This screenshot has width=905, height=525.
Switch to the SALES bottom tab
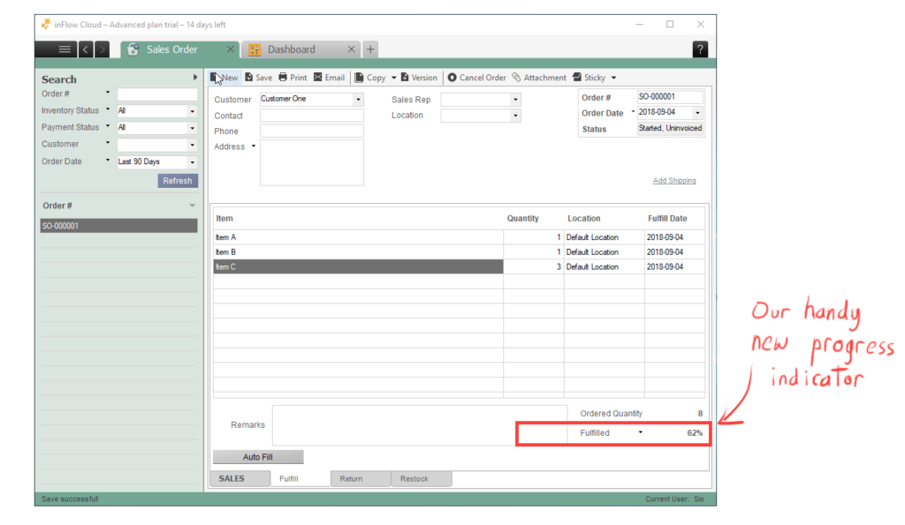[x=240, y=479]
